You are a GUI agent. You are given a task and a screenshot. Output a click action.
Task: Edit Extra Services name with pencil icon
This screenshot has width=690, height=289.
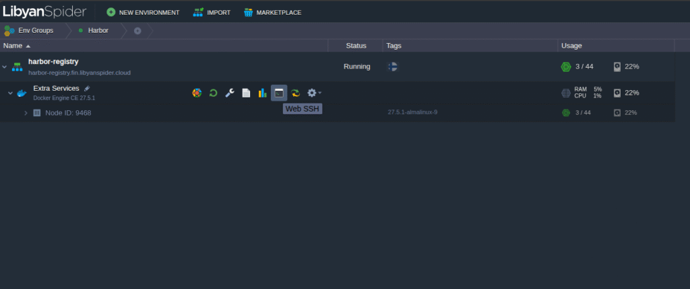point(87,89)
